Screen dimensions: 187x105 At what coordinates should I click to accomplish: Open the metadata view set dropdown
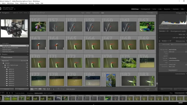[166, 41]
